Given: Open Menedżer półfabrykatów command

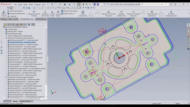Looking at the screenshot, I should (x=16, y=14).
